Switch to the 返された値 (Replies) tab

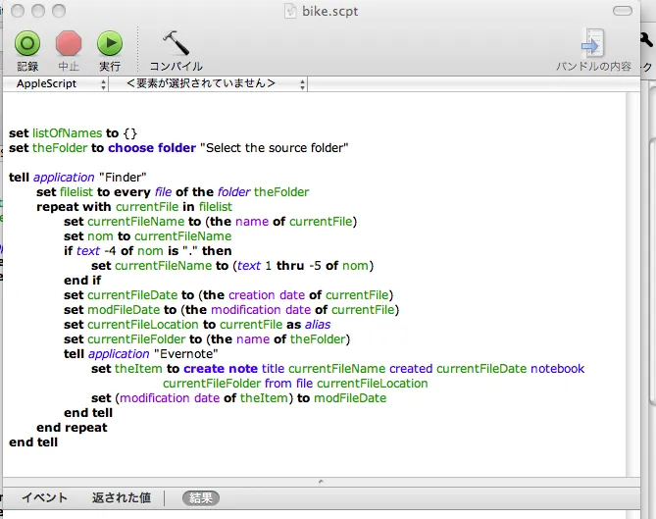(122, 498)
